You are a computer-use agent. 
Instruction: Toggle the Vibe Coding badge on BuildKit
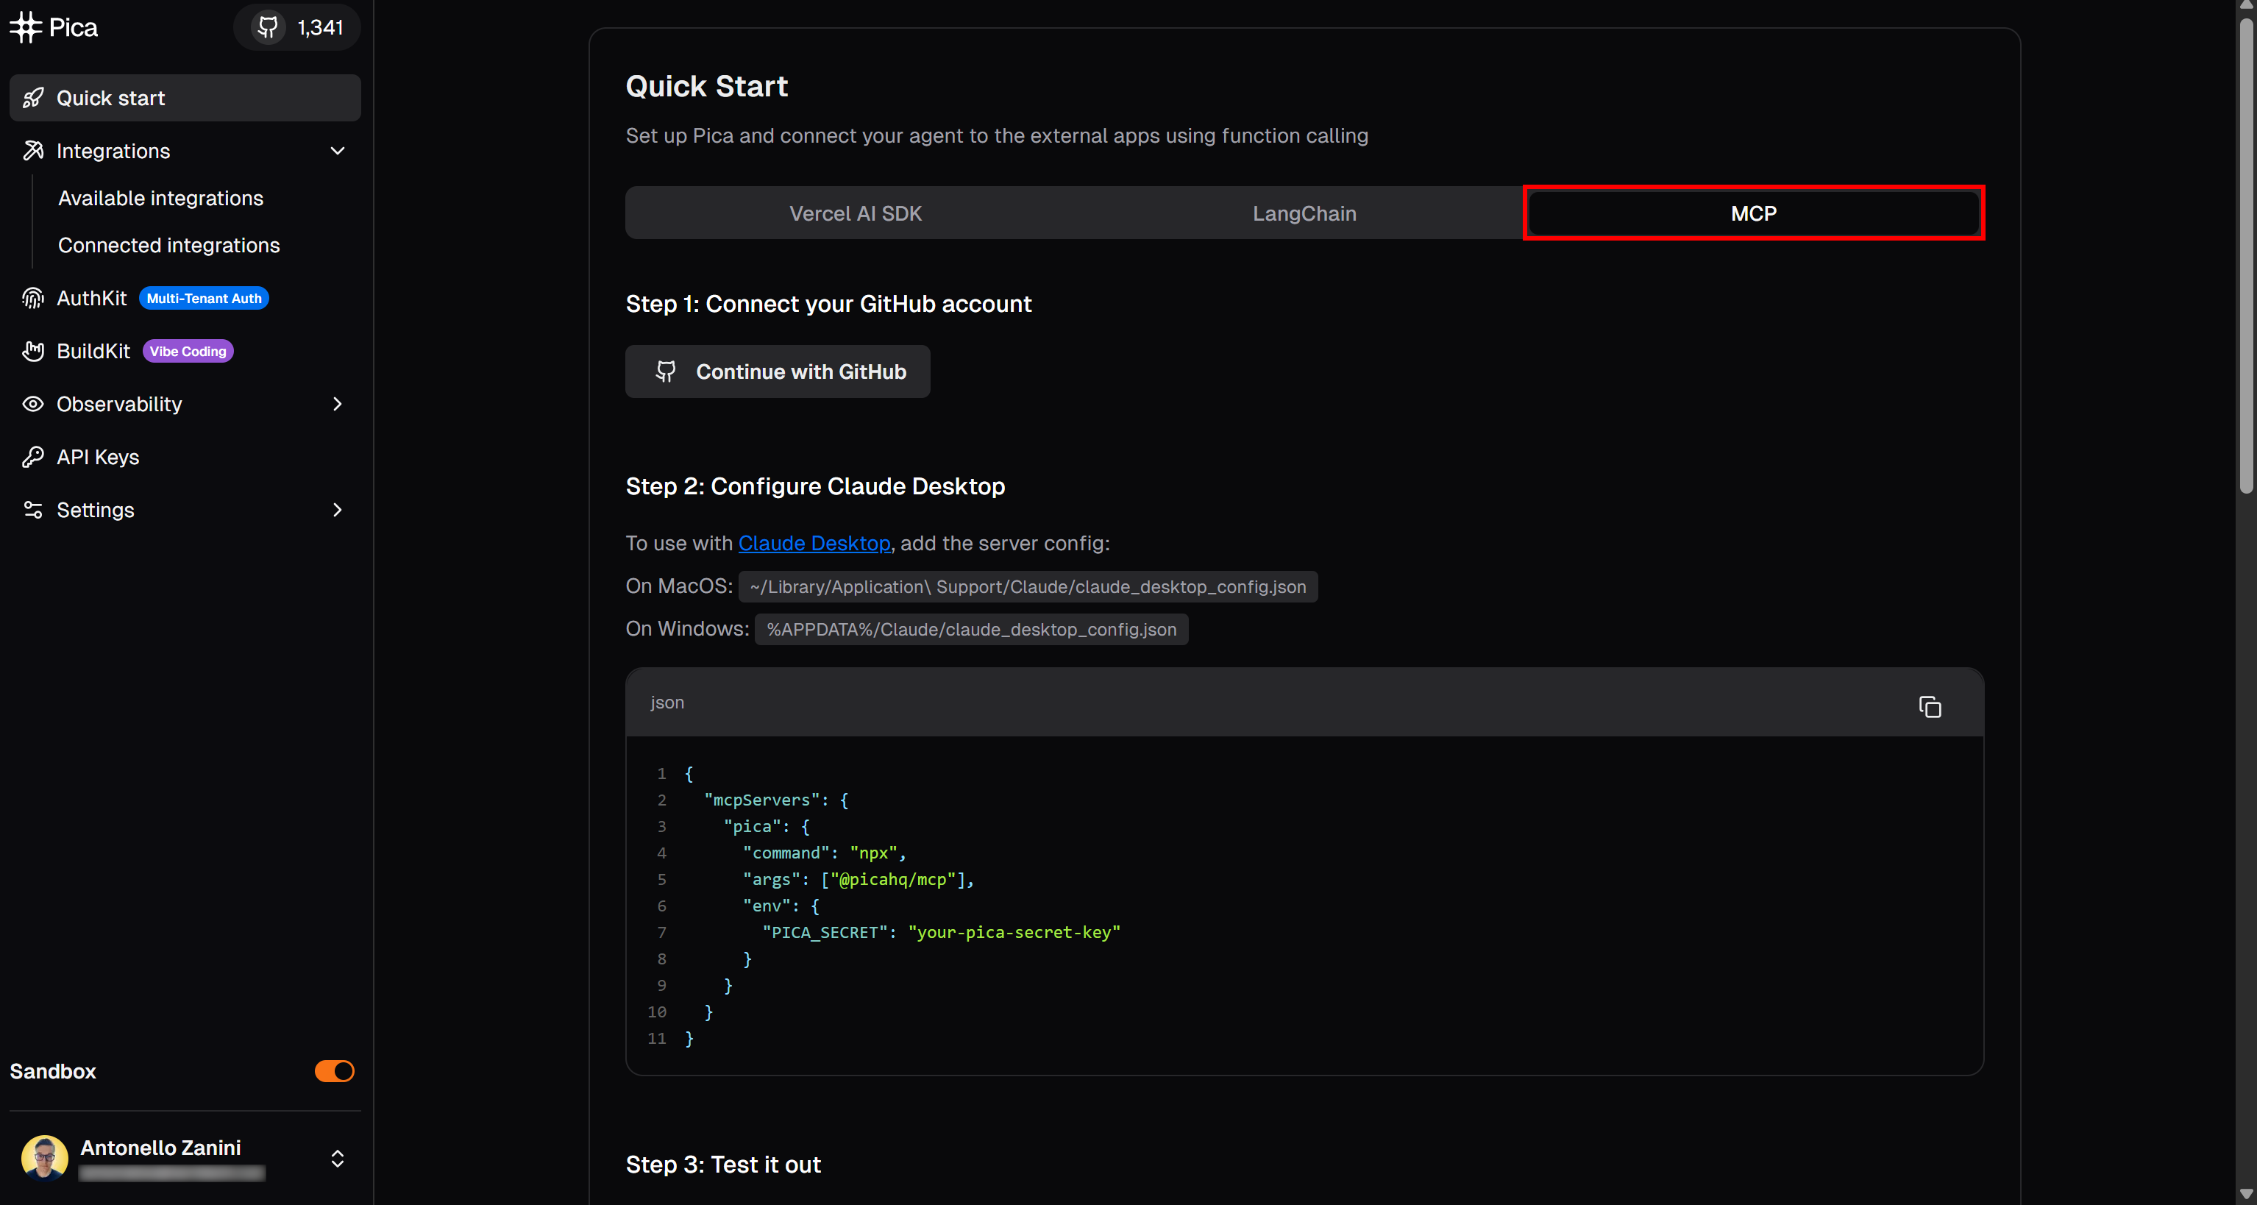[x=187, y=351]
